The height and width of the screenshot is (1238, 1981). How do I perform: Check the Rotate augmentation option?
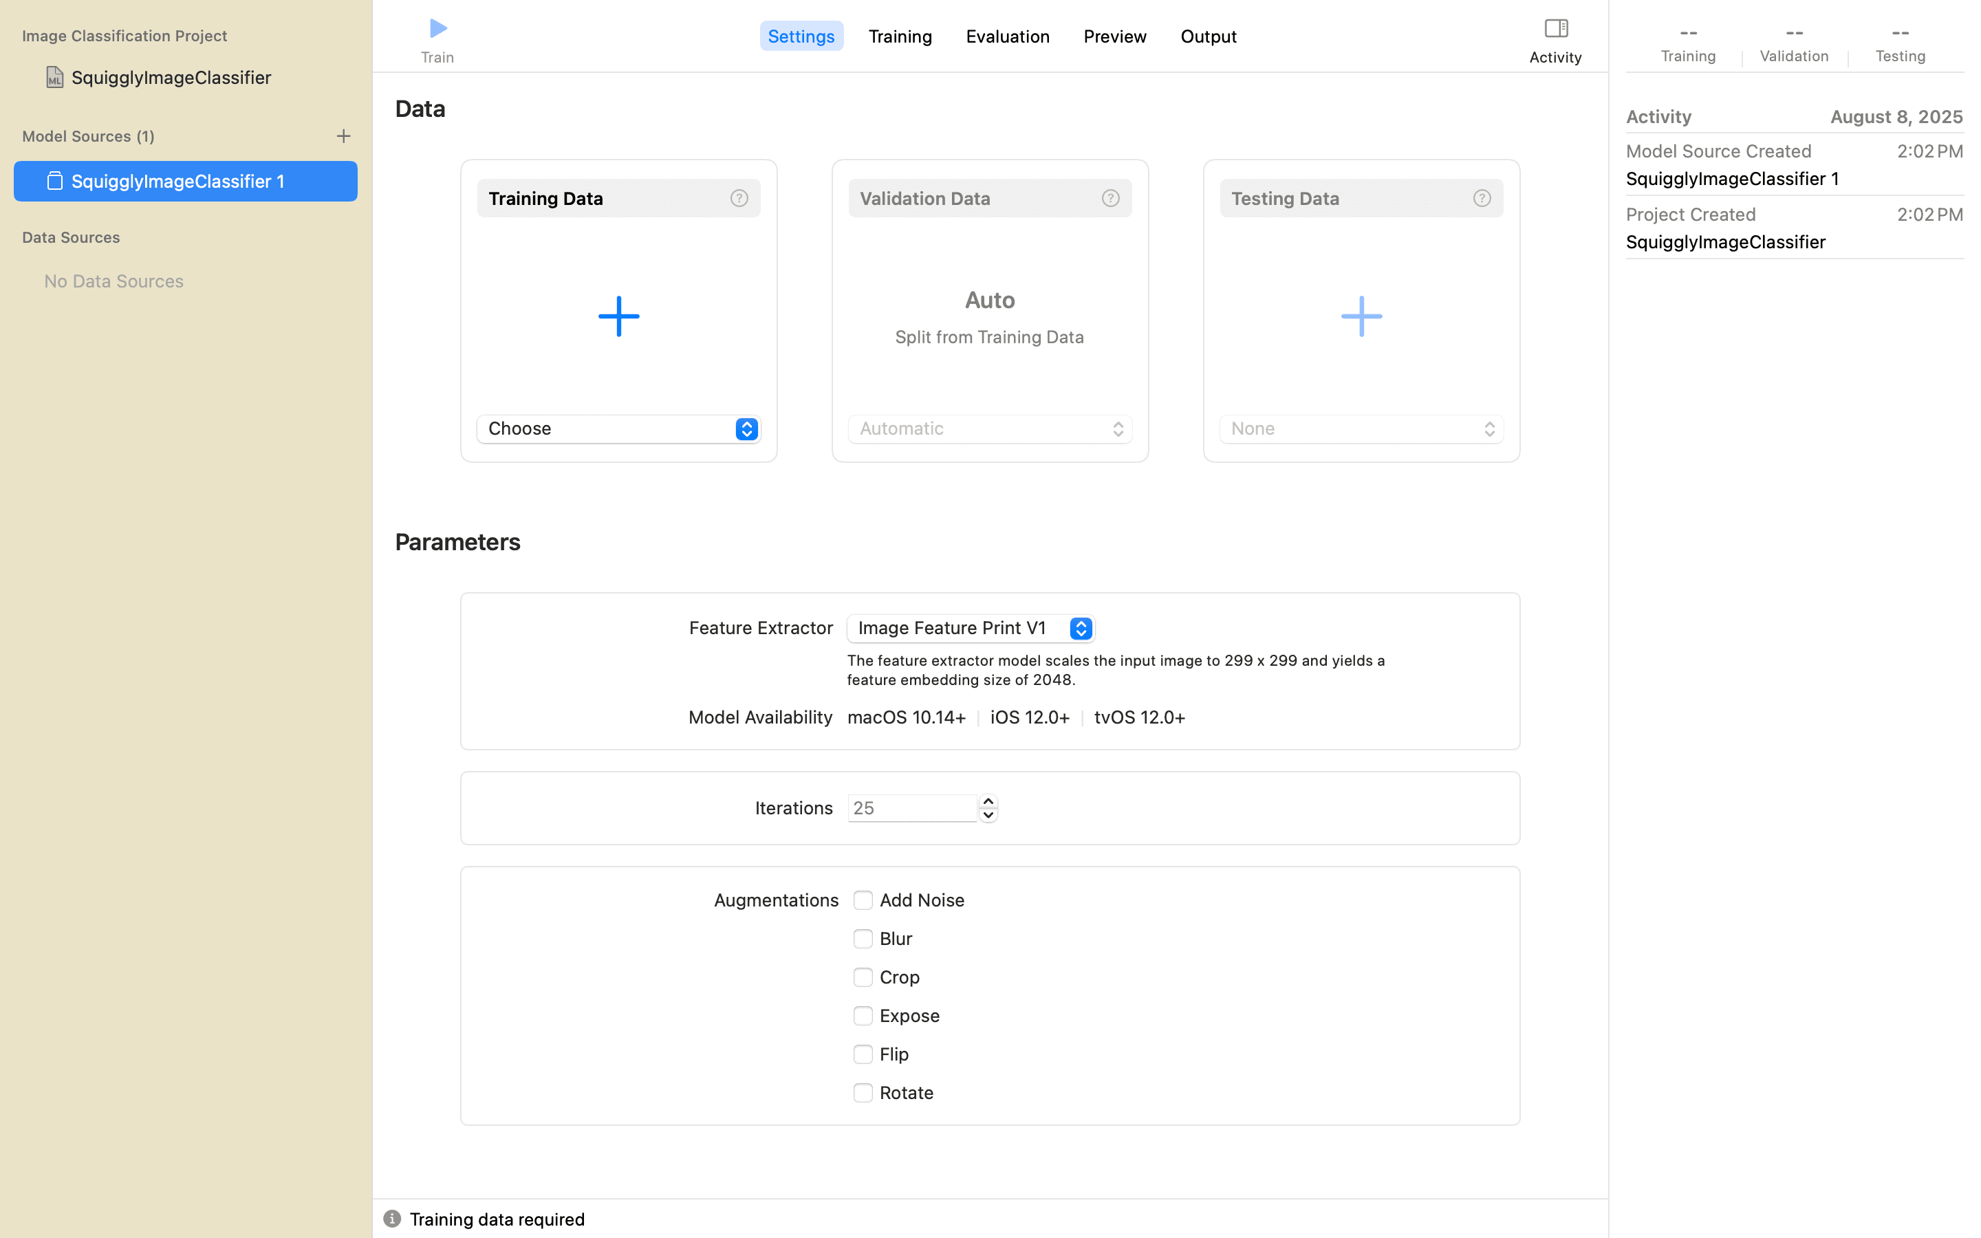click(863, 1092)
